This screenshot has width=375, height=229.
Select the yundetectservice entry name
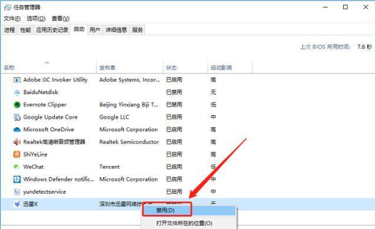point(45,192)
